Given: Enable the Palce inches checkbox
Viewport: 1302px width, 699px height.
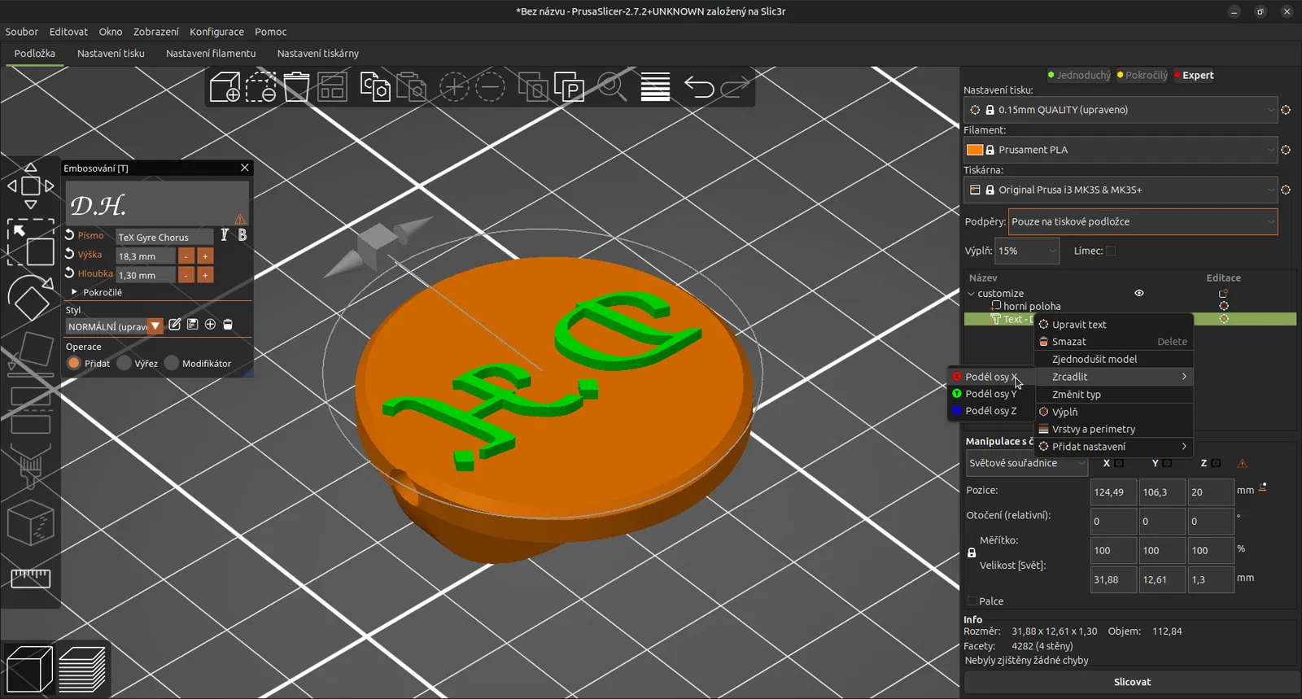Looking at the screenshot, I should tap(972, 601).
